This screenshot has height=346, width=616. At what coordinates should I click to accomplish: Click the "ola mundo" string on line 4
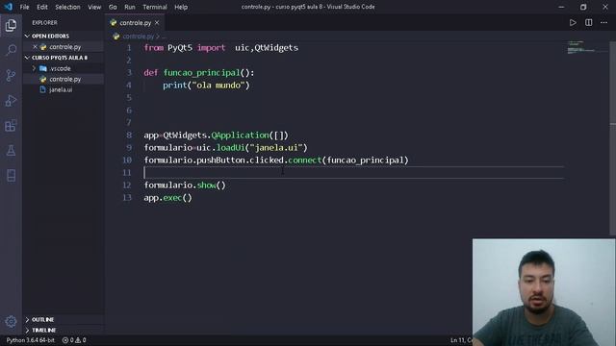pos(218,86)
